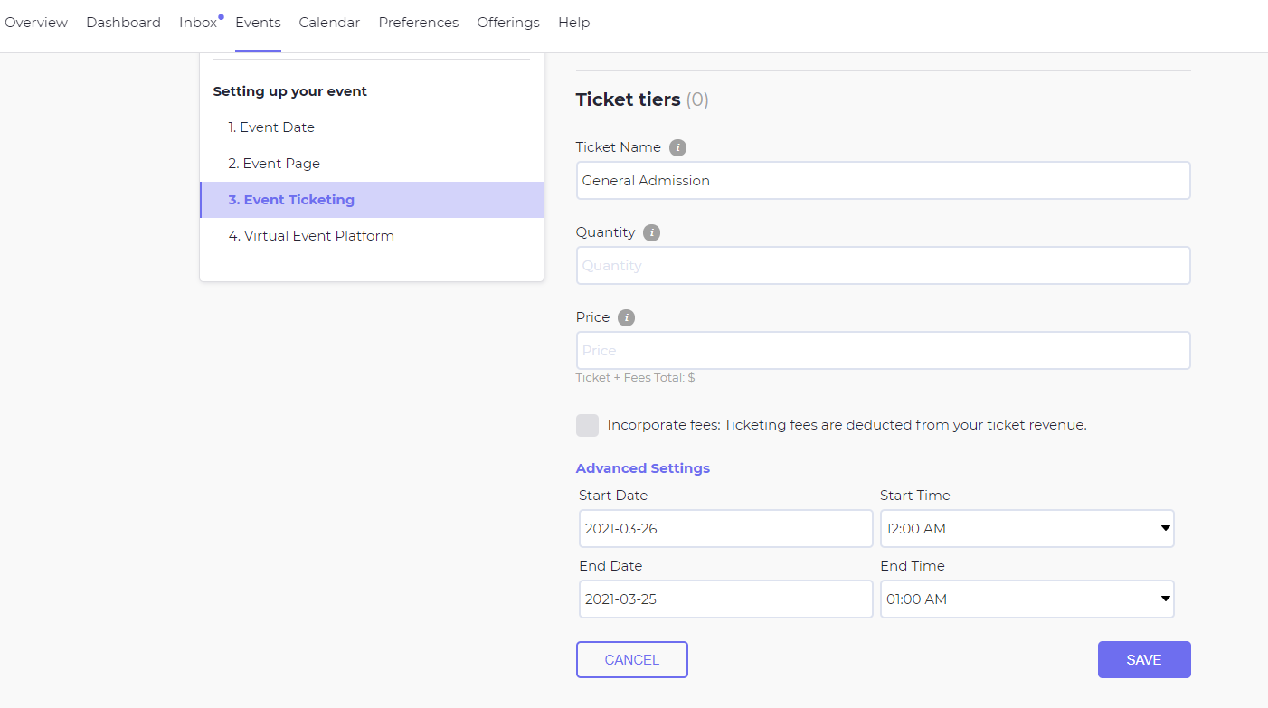Image resolution: width=1268 pixels, height=708 pixels.
Task: Toggle the Incorporate fees checkbox
Action: [x=587, y=425]
